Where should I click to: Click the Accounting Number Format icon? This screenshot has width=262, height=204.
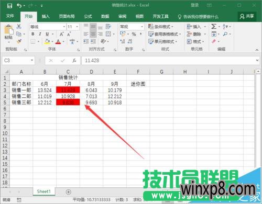point(123,34)
